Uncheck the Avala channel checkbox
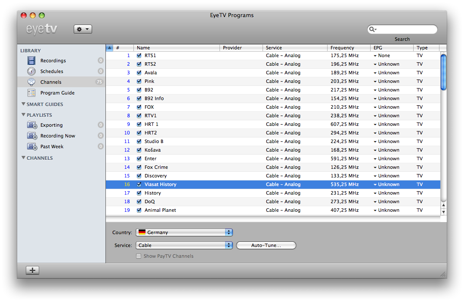The image size is (464, 302). 139,73
